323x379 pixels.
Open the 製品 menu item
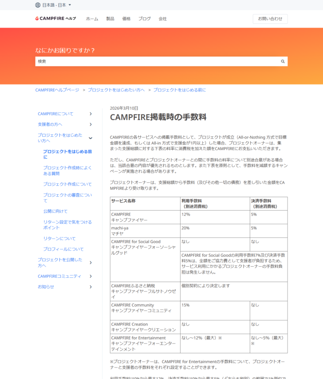[x=110, y=19]
